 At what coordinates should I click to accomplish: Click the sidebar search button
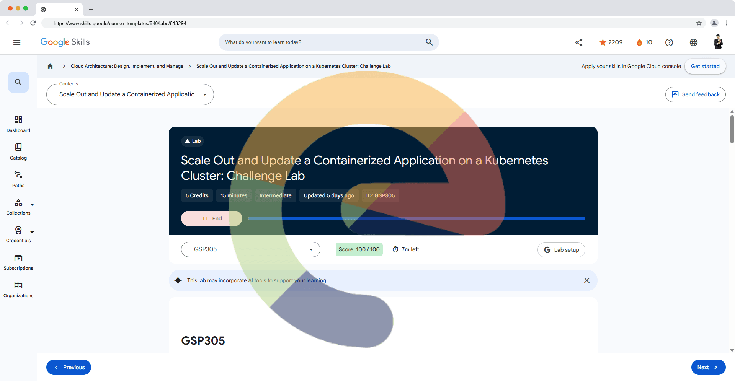[x=18, y=82]
